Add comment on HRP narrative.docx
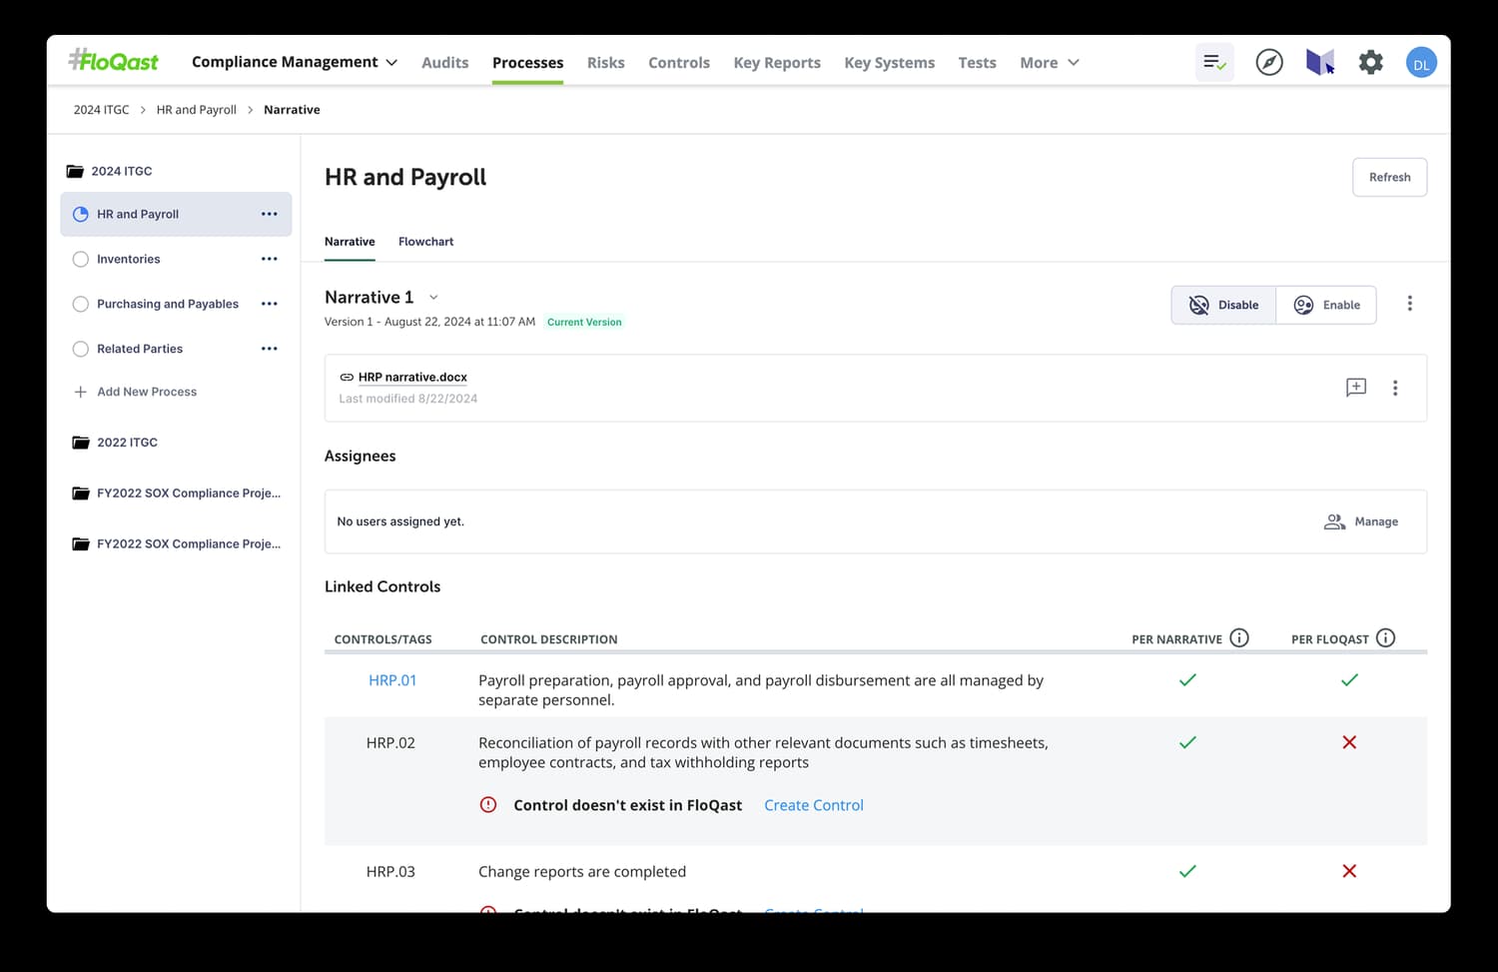This screenshot has height=972, width=1498. (1356, 388)
